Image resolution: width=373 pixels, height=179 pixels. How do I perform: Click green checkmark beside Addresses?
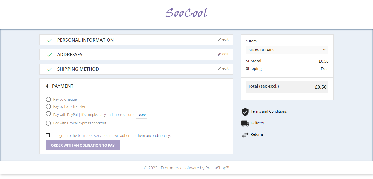[50, 55]
